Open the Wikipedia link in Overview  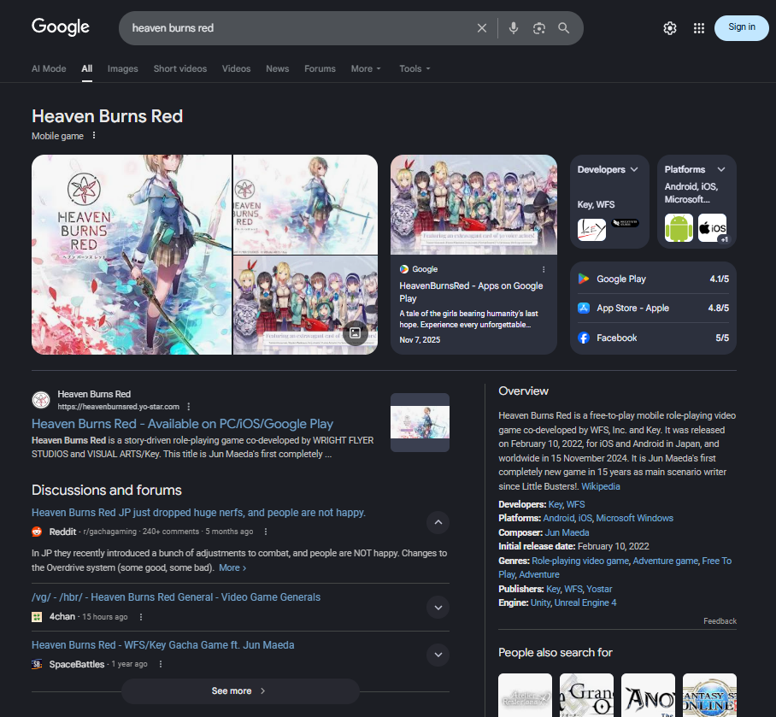tap(600, 486)
